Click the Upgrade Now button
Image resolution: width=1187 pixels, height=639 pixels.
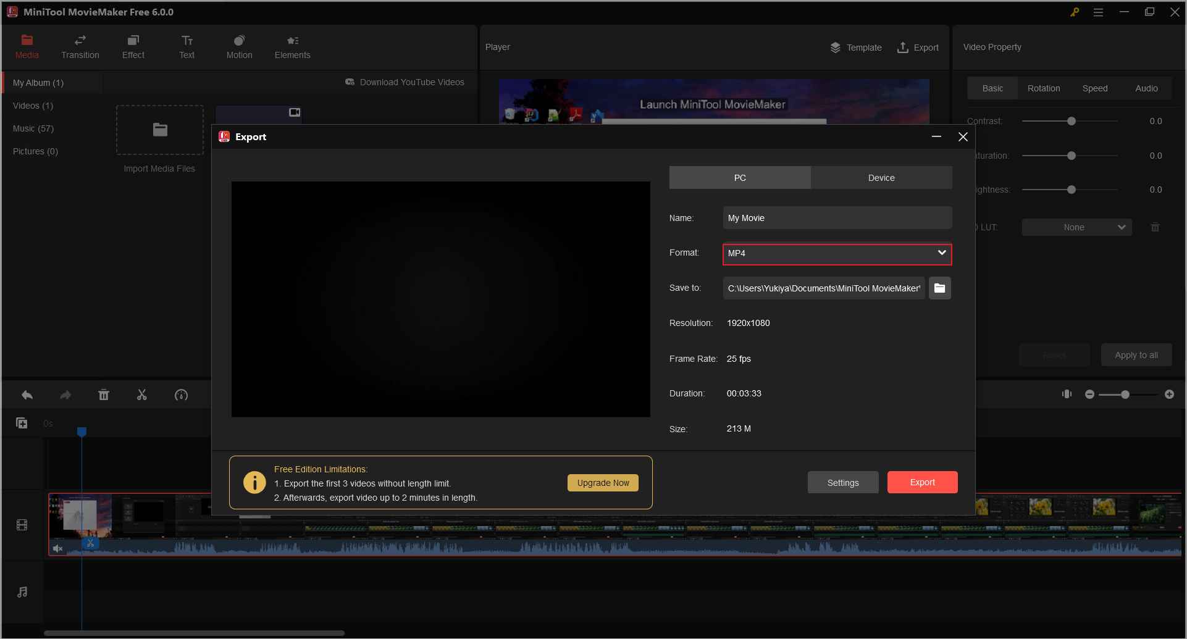click(603, 483)
